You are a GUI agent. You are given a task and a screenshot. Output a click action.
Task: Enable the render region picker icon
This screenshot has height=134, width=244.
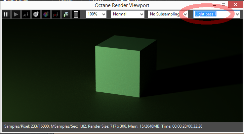click(56, 14)
